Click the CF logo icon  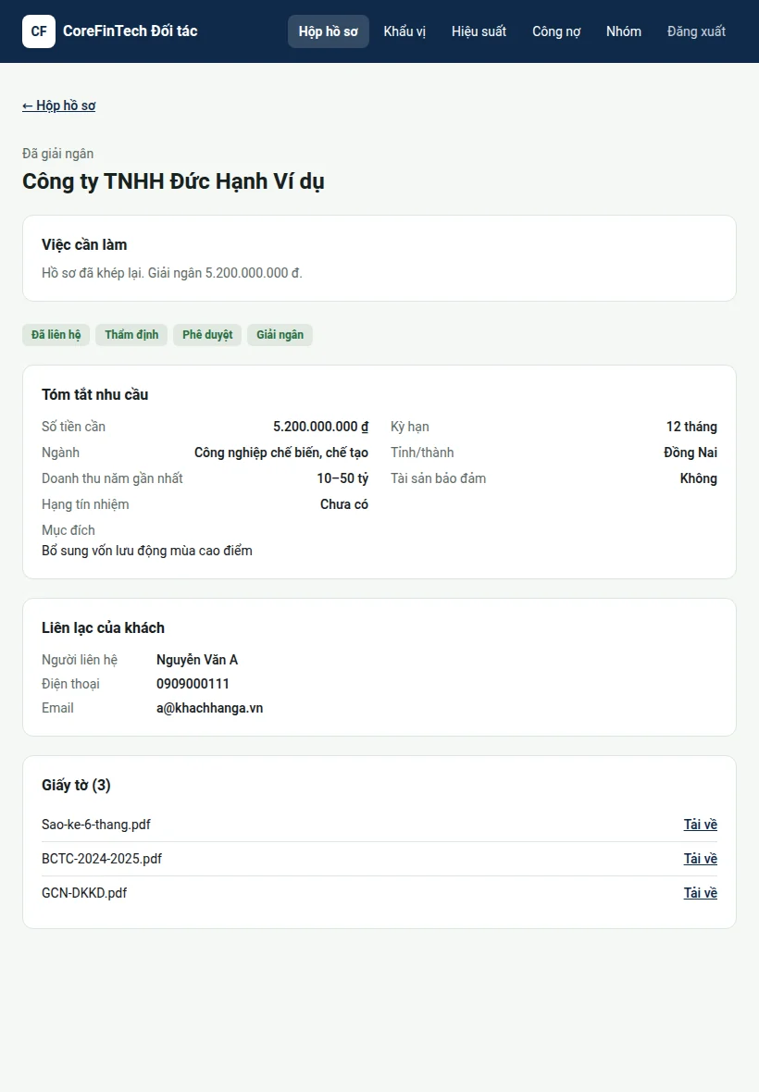click(39, 31)
